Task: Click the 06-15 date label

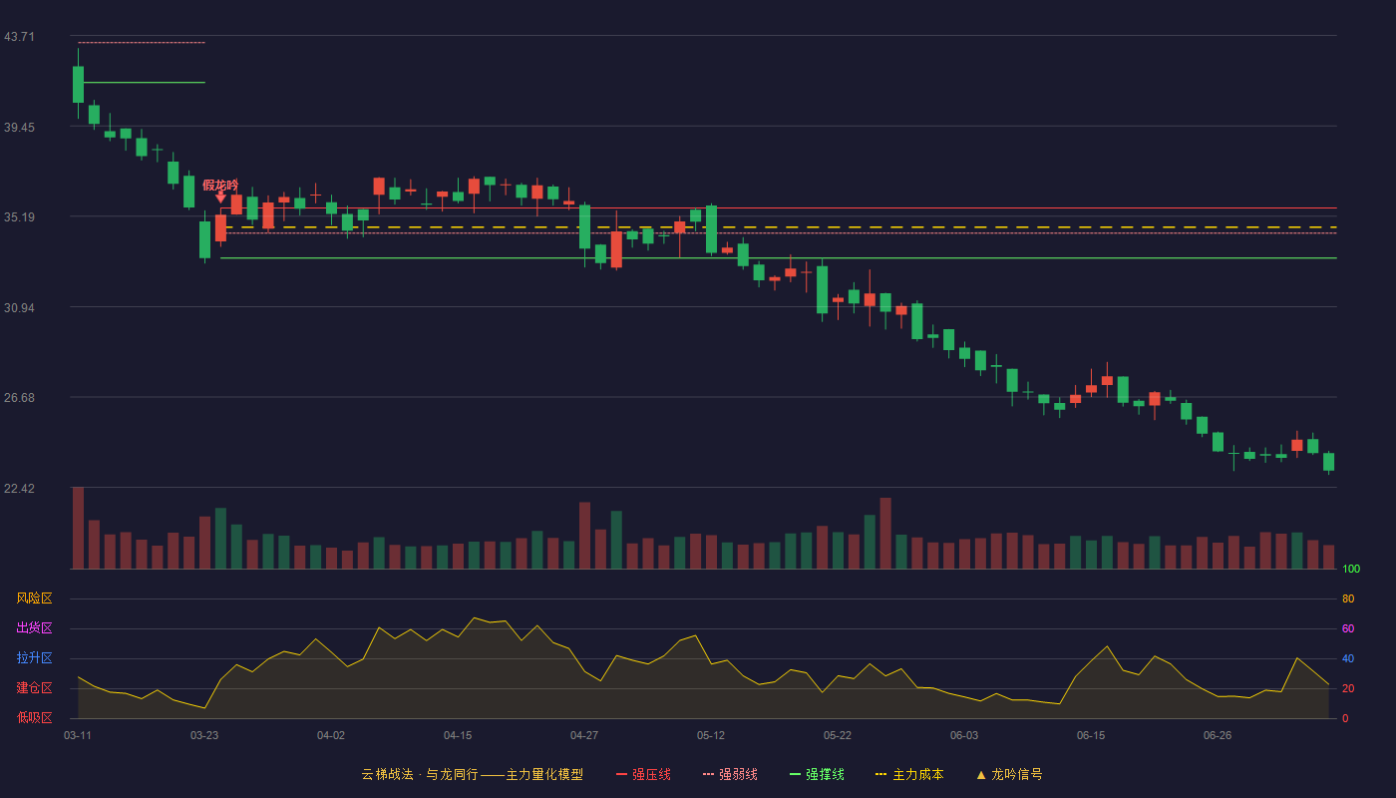Action: [x=1091, y=735]
